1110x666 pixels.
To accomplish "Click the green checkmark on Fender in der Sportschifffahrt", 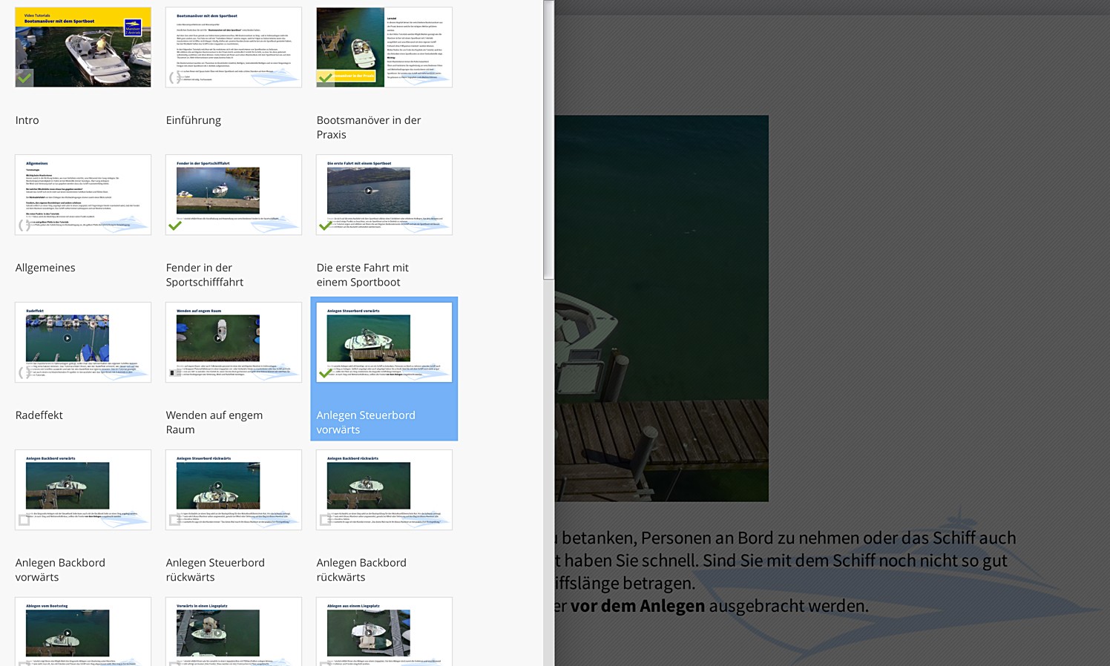I will [x=175, y=225].
